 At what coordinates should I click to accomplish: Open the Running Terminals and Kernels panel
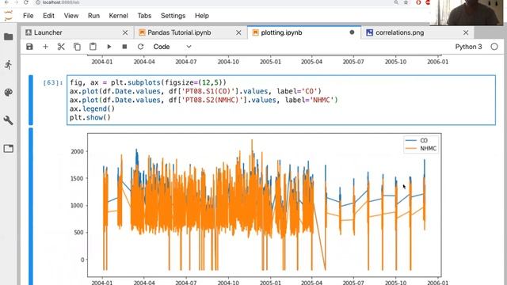pos(9,65)
